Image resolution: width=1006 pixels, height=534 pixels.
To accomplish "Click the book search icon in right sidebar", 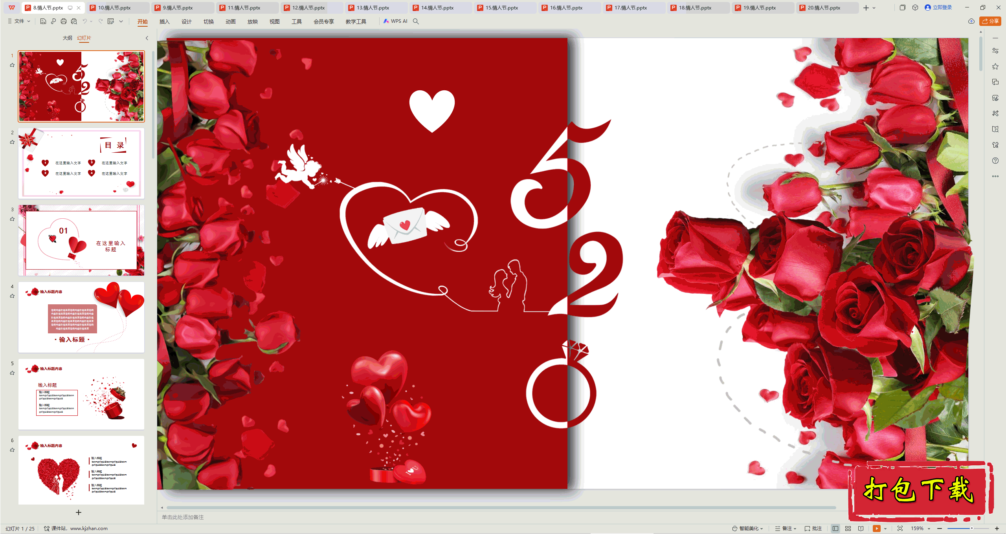I will point(995,129).
